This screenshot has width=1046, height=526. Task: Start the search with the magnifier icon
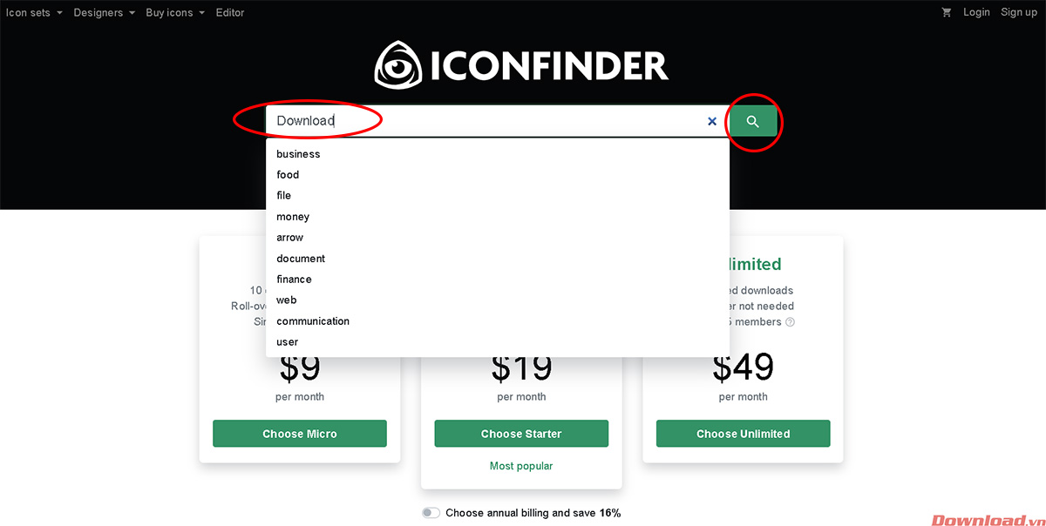[752, 121]
